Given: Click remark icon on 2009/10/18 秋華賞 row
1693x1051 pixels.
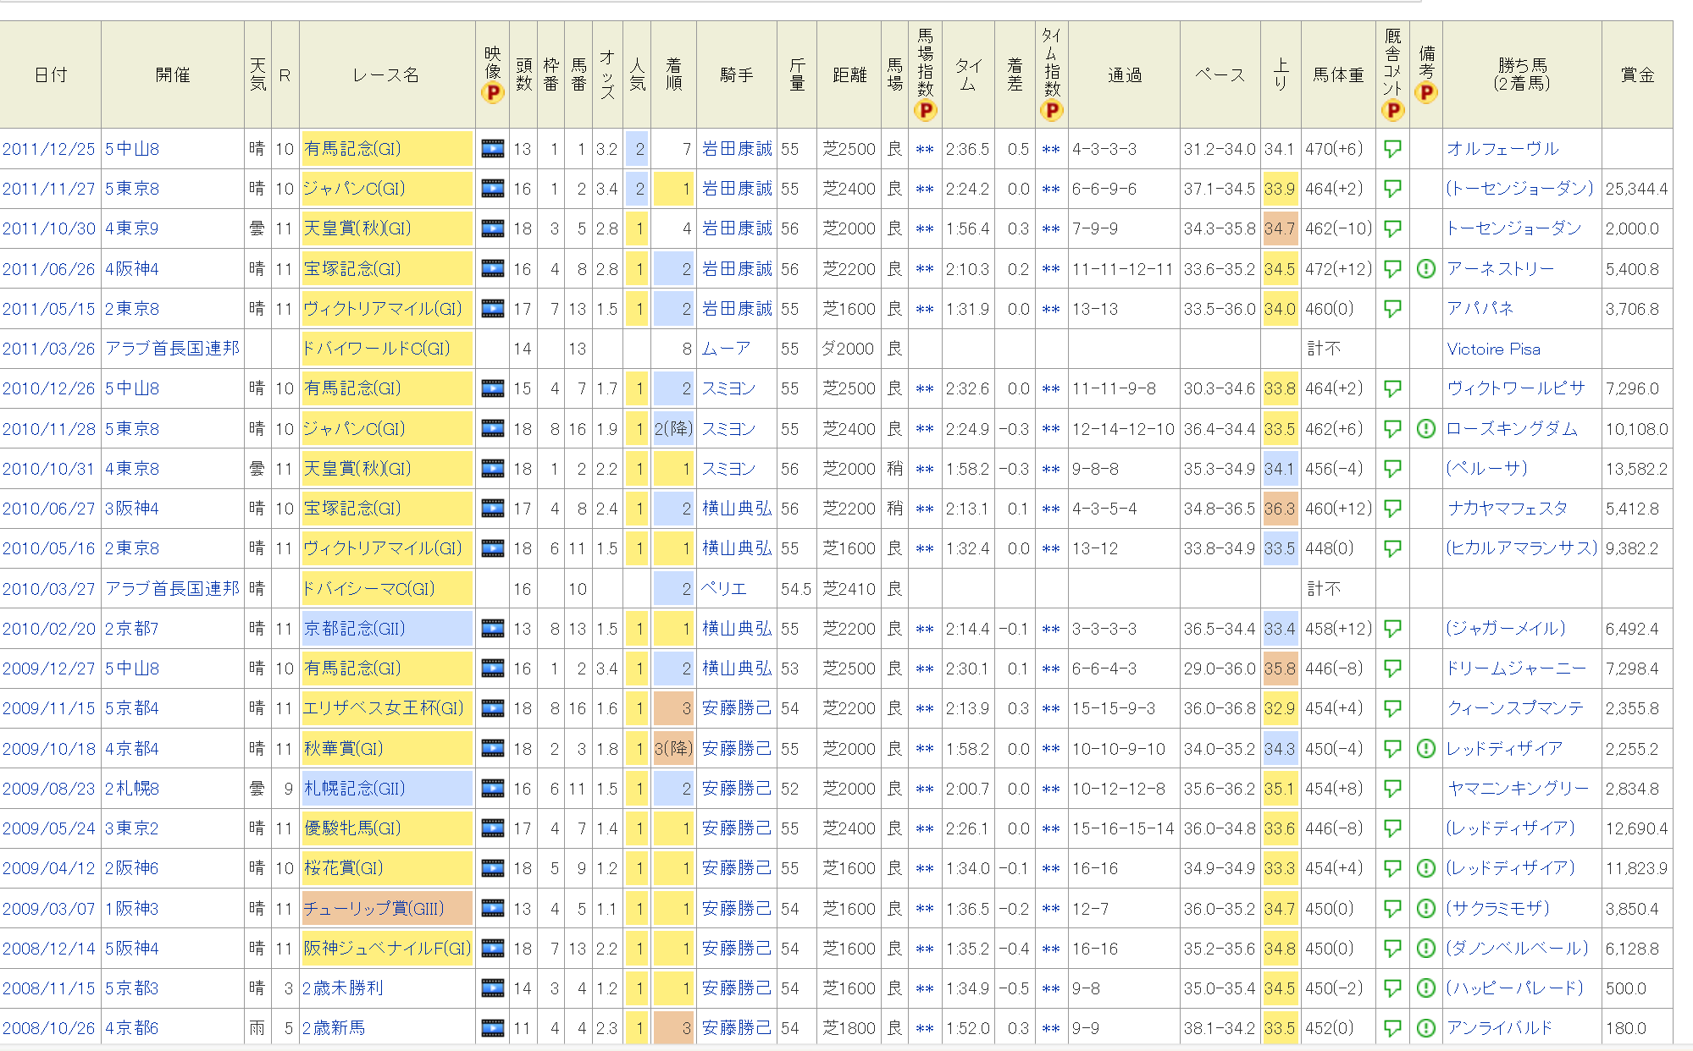Looking at the screenshot, I should (1426, 749).
